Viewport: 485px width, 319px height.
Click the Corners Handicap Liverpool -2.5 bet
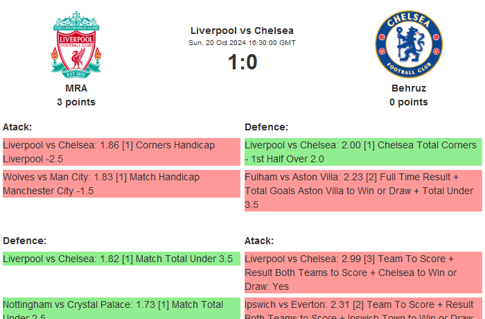[121, 152]
